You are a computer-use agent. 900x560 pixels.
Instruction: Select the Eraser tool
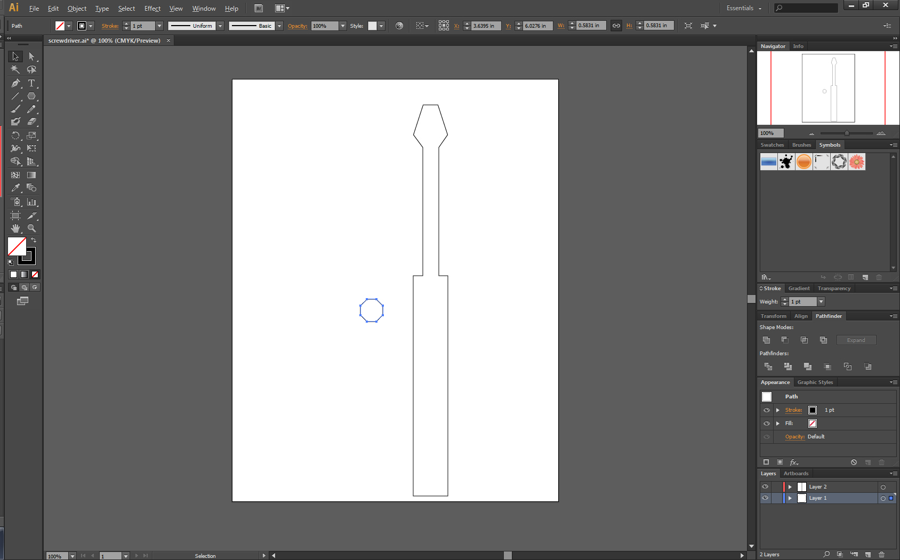pos(31,122)
